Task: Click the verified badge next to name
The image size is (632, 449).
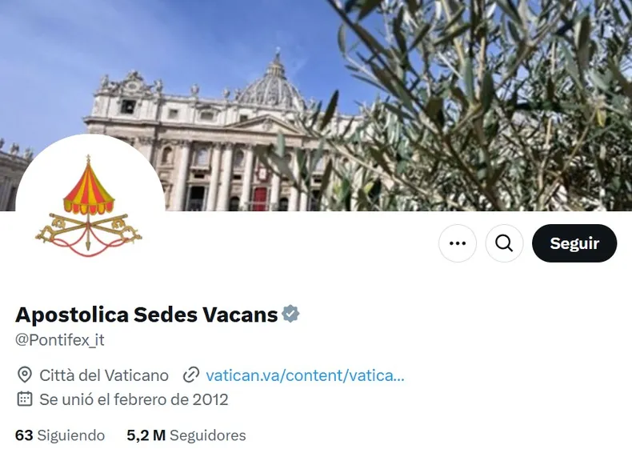Action: 290,314
